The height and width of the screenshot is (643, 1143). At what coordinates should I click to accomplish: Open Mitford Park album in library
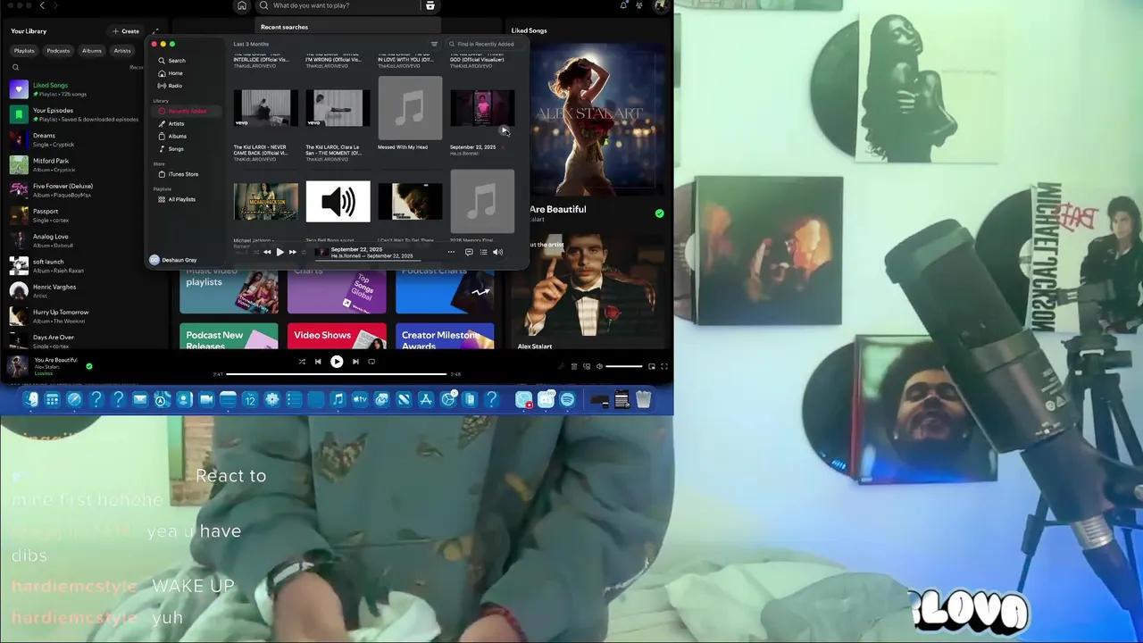[75, 165]
